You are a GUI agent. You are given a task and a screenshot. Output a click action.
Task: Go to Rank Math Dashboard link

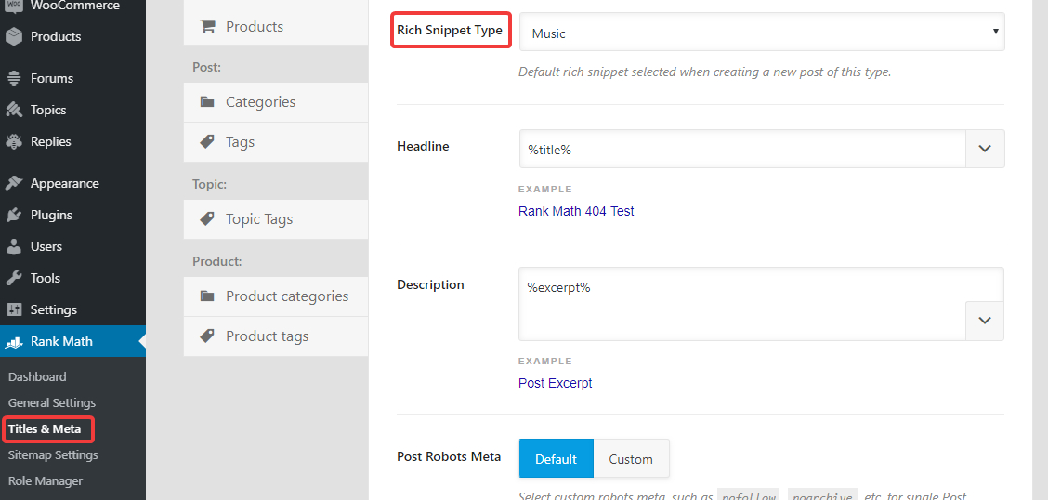point(37,376)
